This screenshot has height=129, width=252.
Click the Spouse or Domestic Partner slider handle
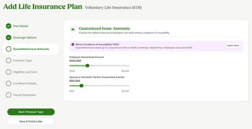[x=82, y=86]
